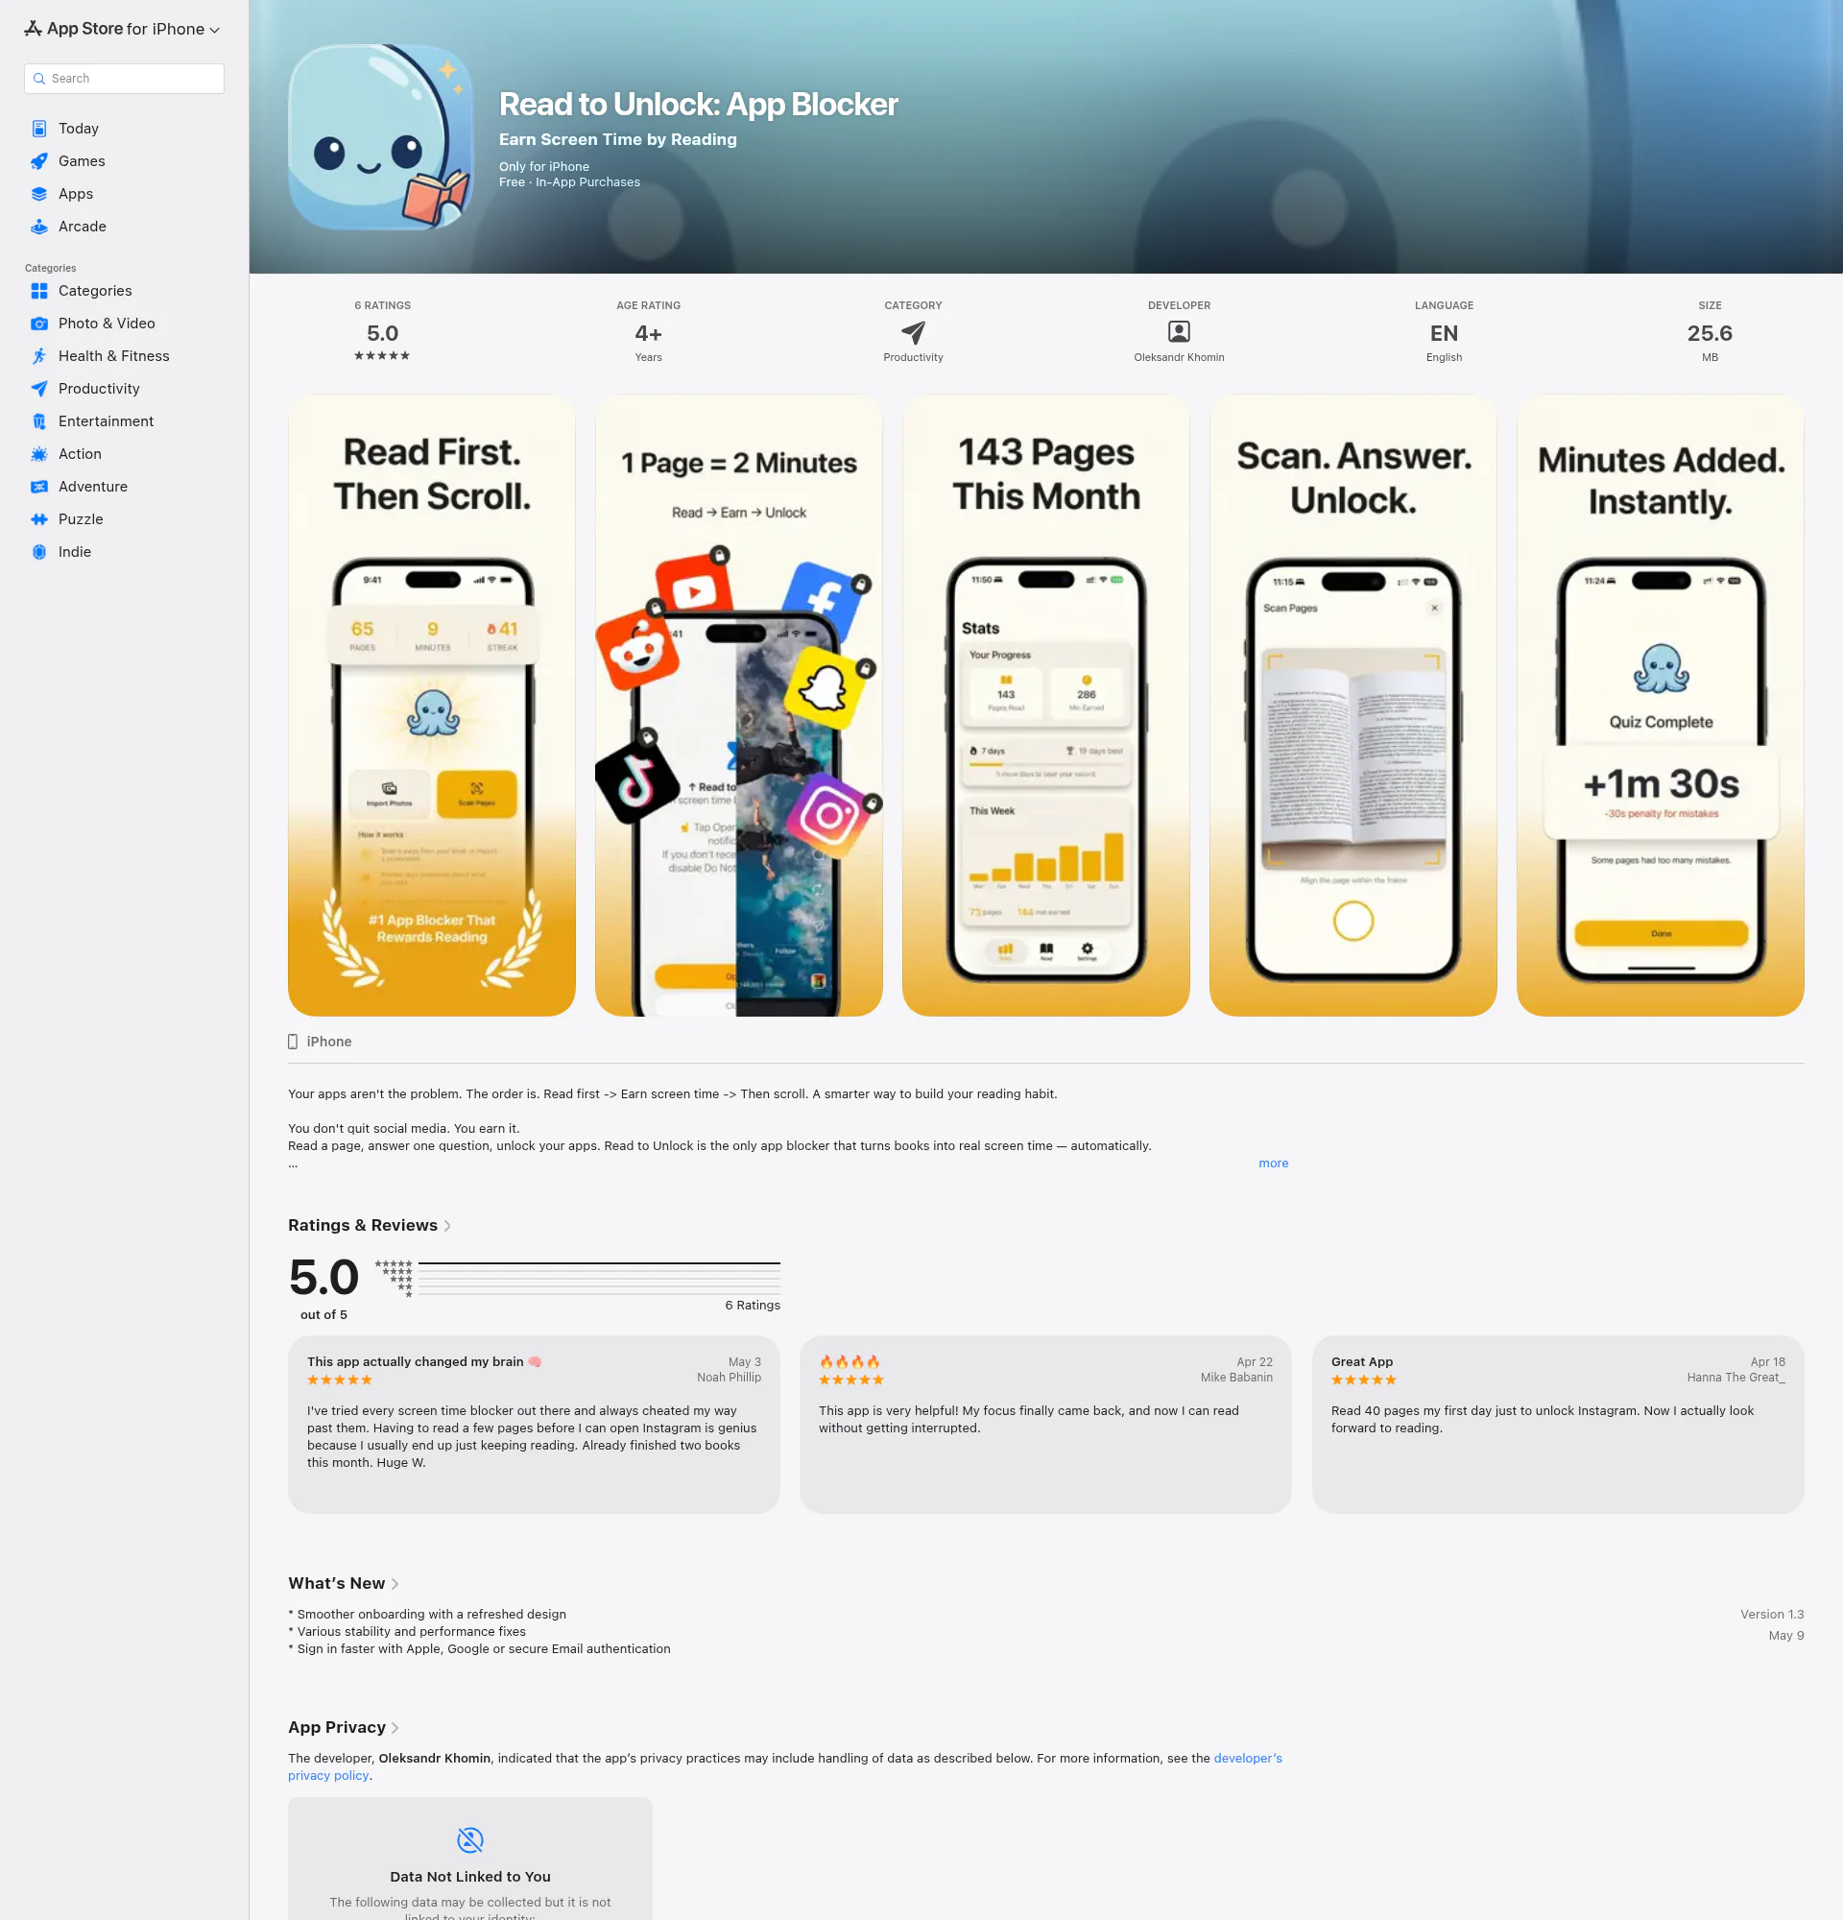
Task: Expand What's New section
Action: tap(344, 1583)
